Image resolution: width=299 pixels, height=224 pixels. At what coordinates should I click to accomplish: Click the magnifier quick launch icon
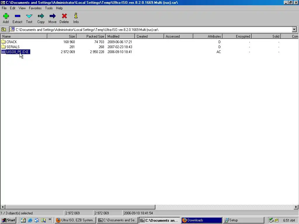[43, 220]
